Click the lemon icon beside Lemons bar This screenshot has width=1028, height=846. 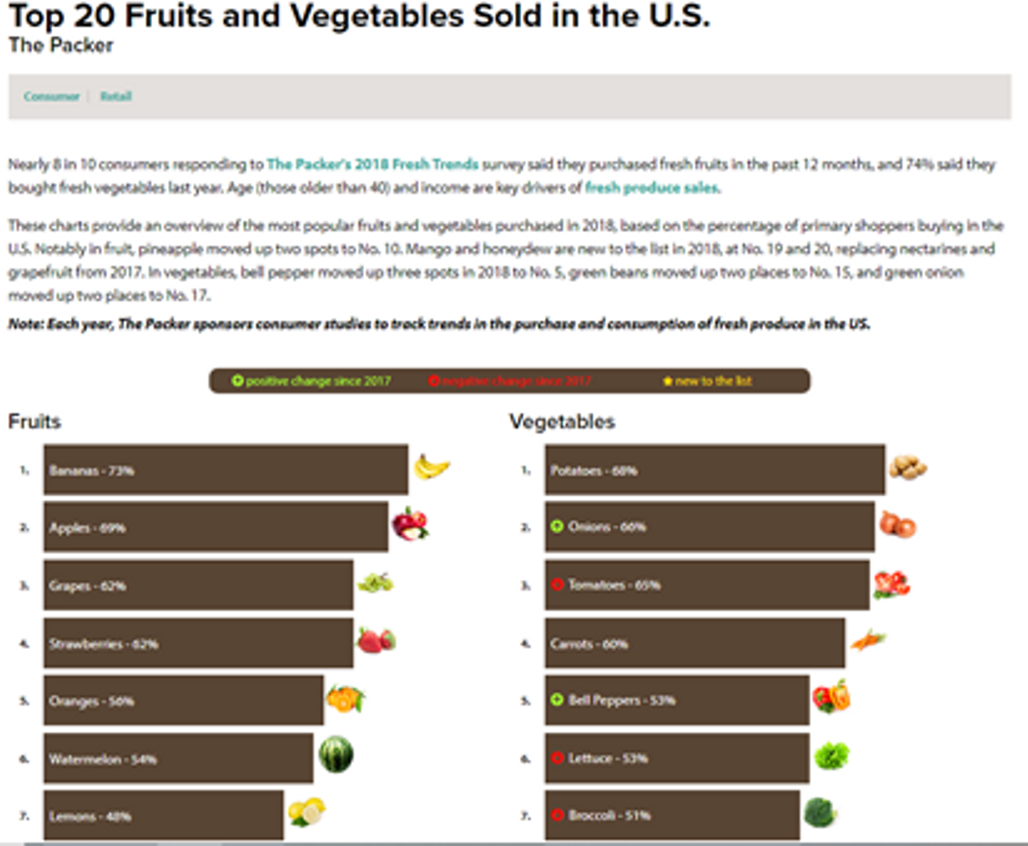pyautogui.click(x=306, y=812)
